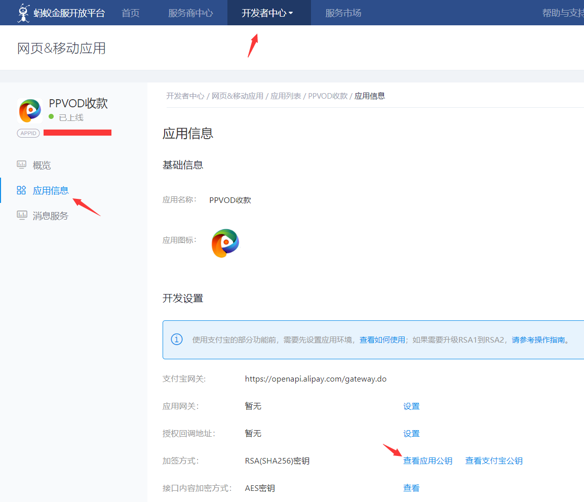Select 应用信息 in the sidebar menu
Screen dimensions: 584x502
coord(51,191)
